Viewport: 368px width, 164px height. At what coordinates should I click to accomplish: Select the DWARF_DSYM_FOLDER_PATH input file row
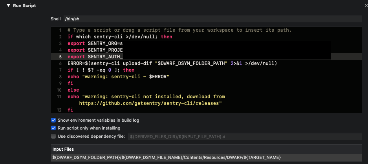point(206,157)
